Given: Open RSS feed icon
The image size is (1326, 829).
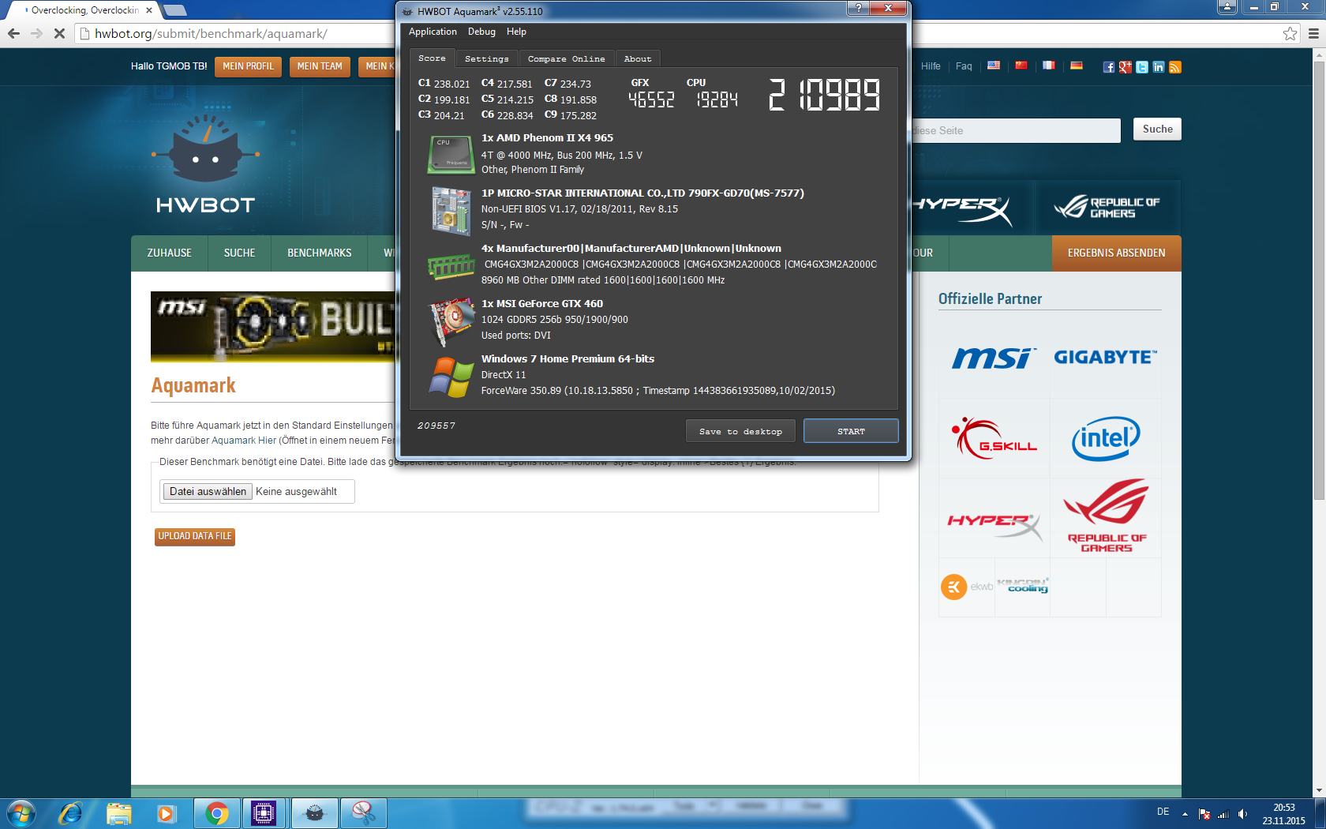Looking at the screenshot, I should [1175, 67].
